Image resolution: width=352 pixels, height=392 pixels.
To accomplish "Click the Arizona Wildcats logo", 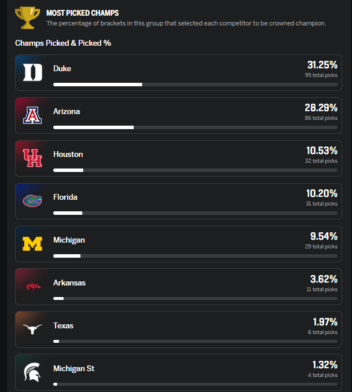I will [32, 115].
